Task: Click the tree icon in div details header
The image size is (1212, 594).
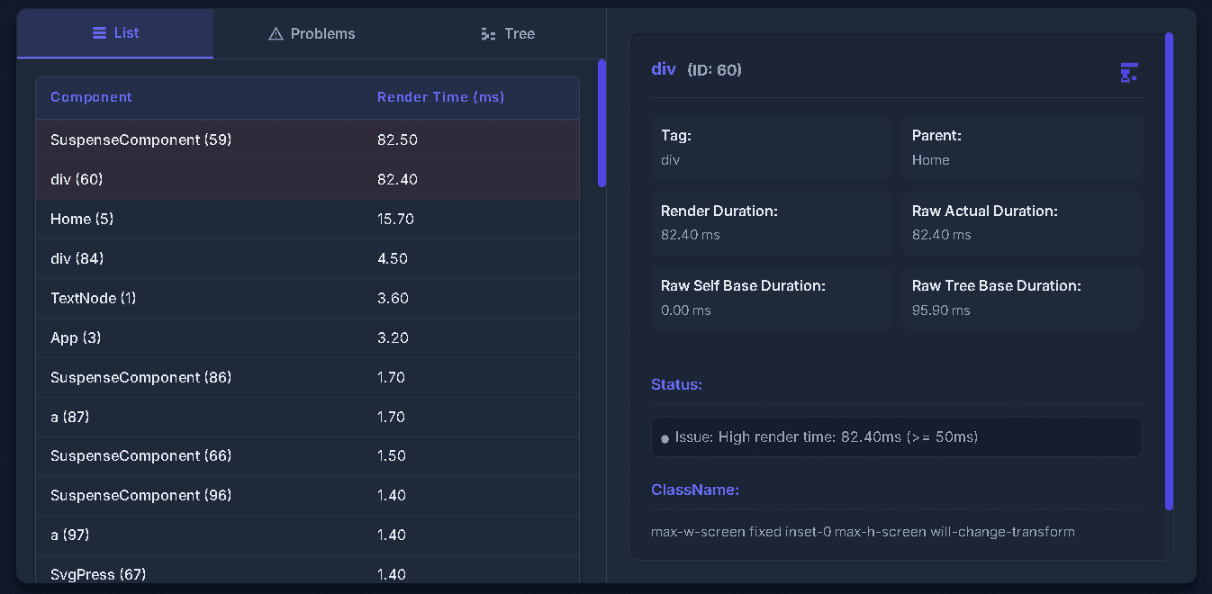Action: (1128, 73)
